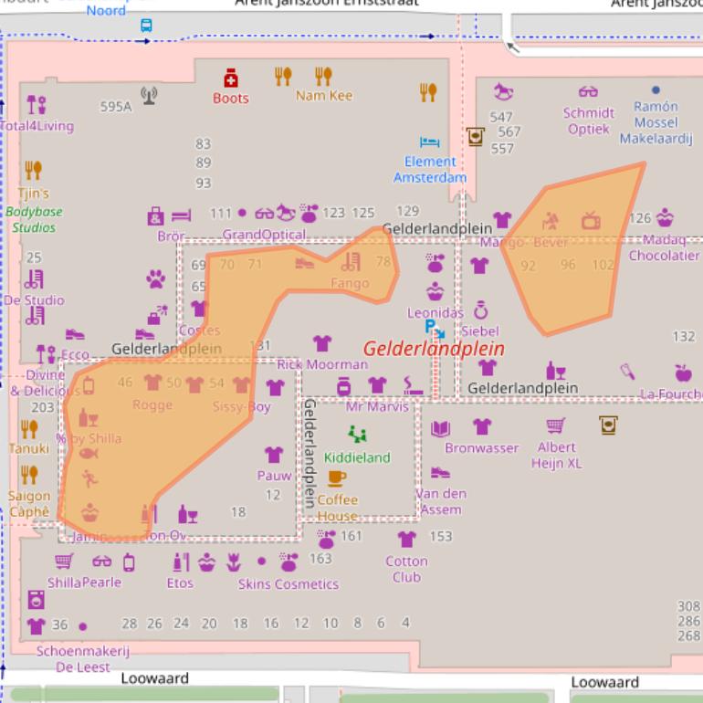Click the Schoenmakerij De Leest label

click(x=82, y=659)
